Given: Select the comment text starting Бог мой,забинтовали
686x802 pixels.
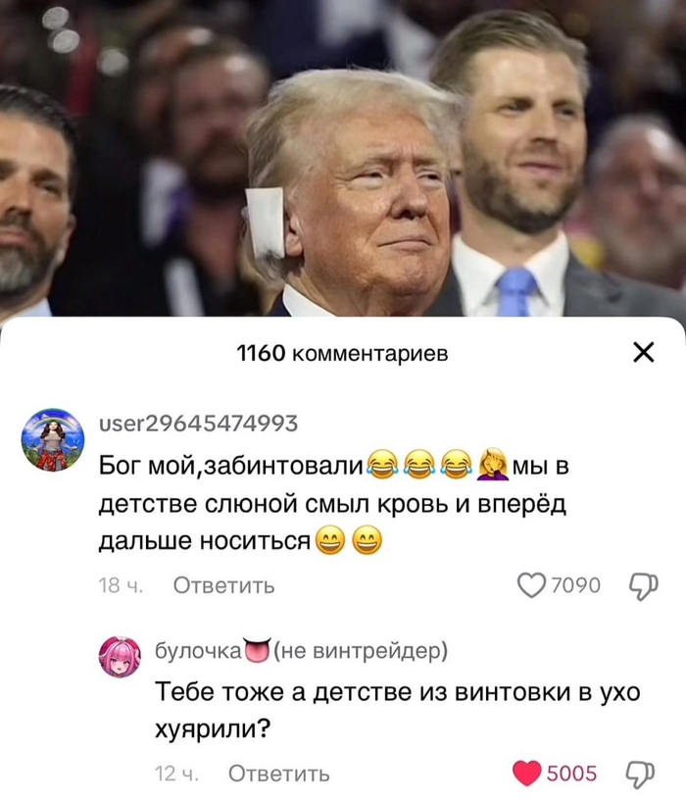Looking at the screenshot, I should [x=334, y=503].
